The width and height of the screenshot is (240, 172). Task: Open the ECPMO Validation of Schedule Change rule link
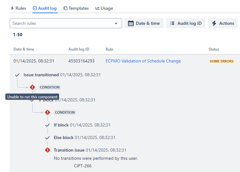[x=143, y=61]
